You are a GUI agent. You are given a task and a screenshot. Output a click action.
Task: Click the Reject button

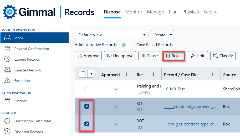pos(174,56)
